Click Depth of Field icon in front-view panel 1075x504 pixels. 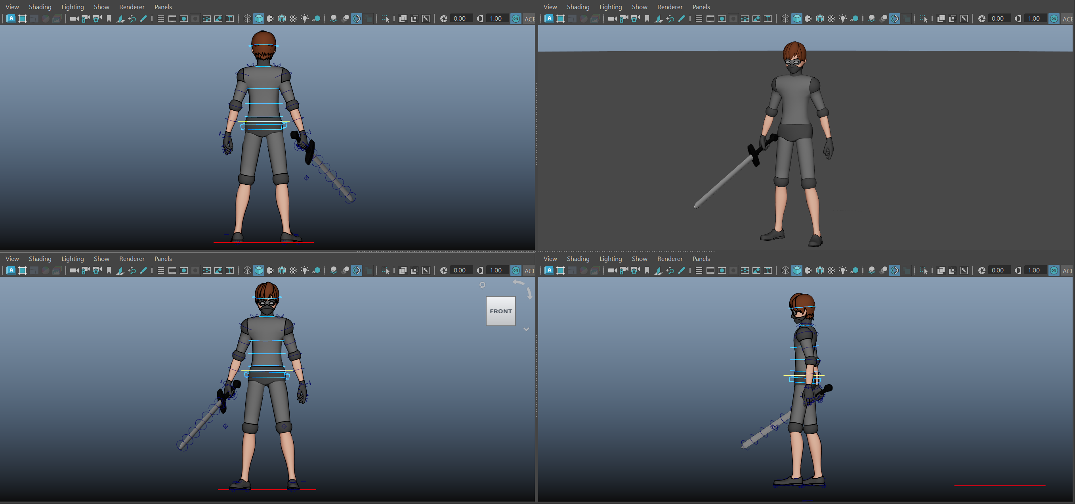click(x=369, y=270)
